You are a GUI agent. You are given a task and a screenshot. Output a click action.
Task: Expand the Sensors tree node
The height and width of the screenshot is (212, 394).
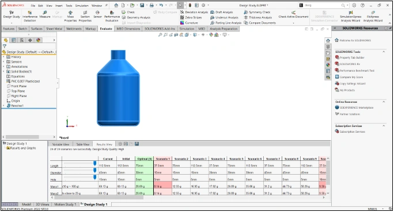(3, 61)
